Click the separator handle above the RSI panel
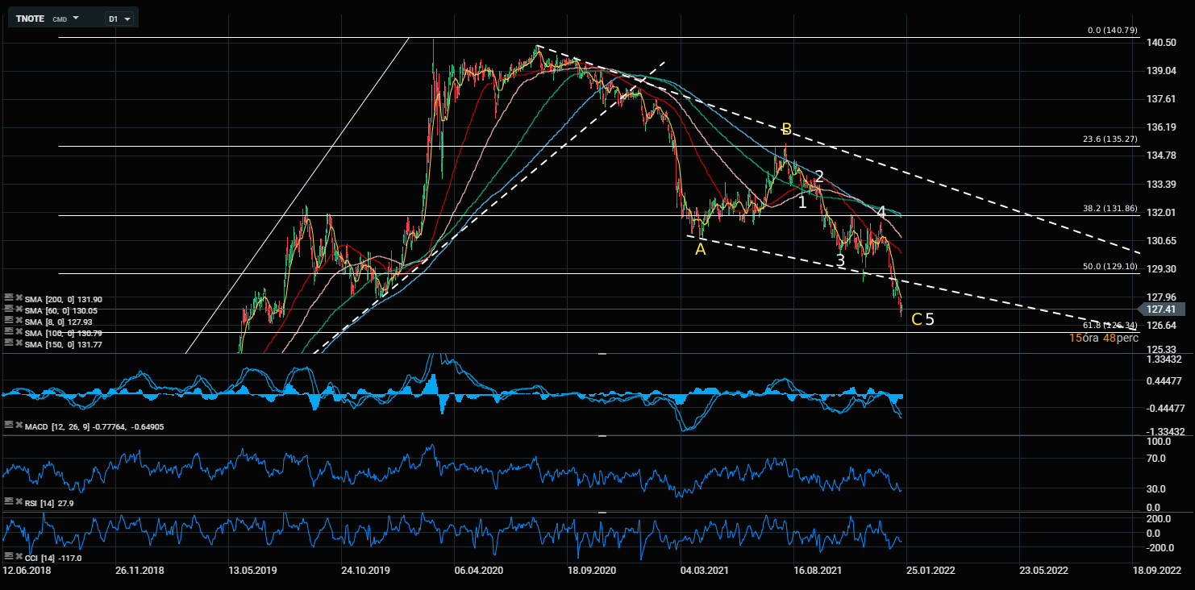Screen dimensions: 1195x590 [602, 436]
